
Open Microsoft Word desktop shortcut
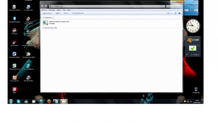point(15,55)
